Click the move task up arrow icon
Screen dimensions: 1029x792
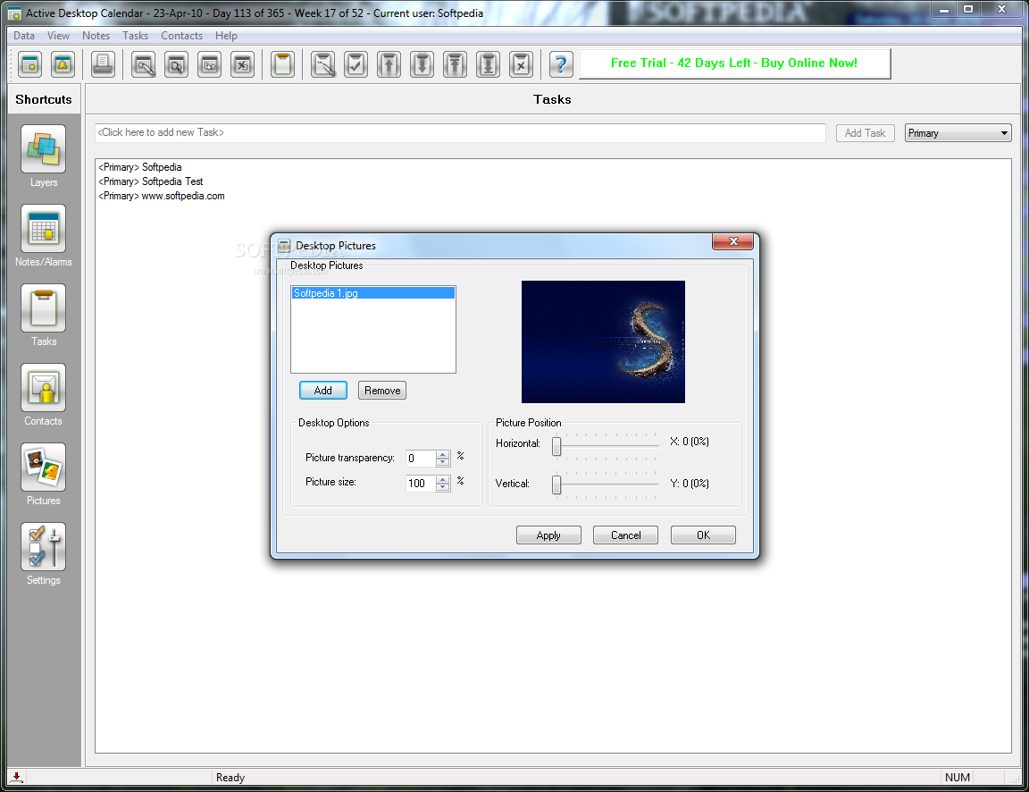pyautogui.click(x=389, y=64)
